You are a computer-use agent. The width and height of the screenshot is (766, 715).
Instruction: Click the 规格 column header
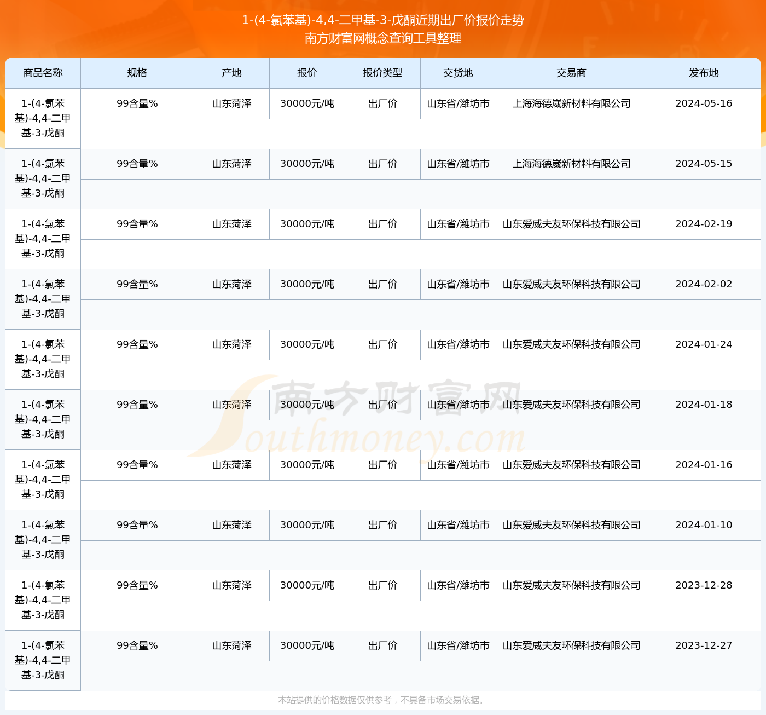(x=137, y=73)
